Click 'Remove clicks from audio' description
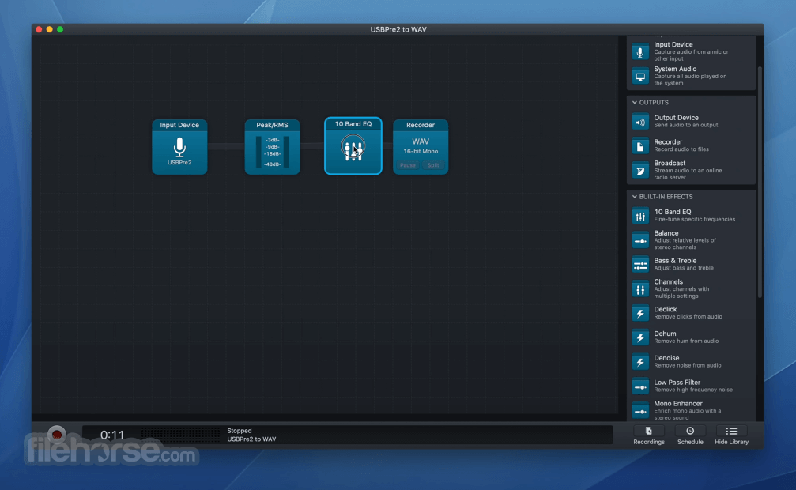The width and height of the screenshot is (796, 490). click(688, 317)
